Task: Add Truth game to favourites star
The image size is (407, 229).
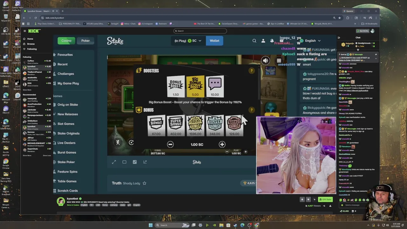Action: [144, 183]
